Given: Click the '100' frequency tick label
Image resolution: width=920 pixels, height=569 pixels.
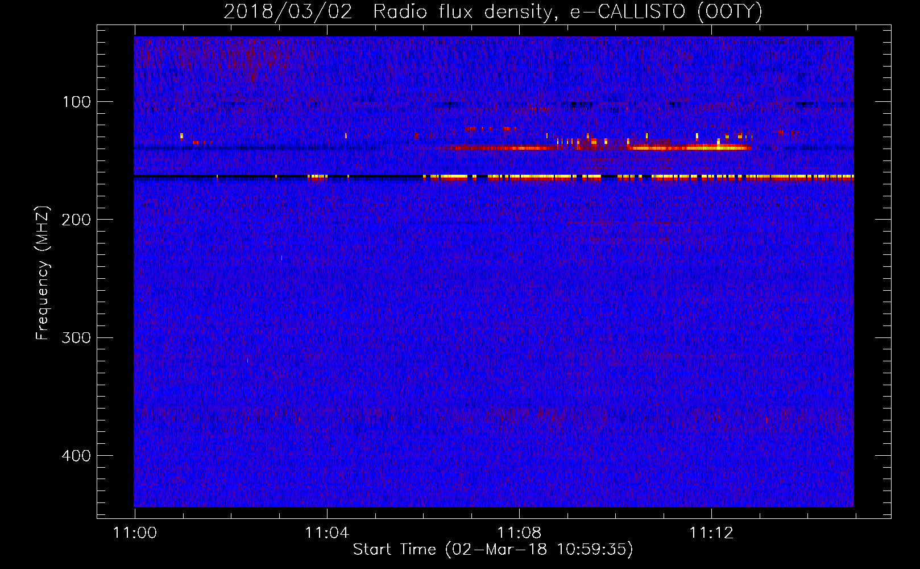Looking at the screenshot, I should click(x=77, y=102).
